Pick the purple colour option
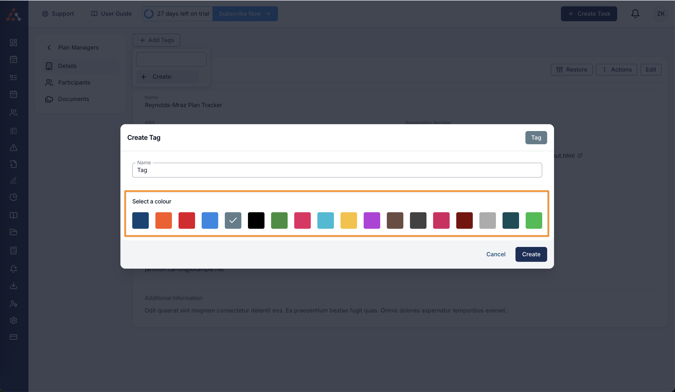The height and width of the screenshot is (392, 675). click(x=372, y=220)
